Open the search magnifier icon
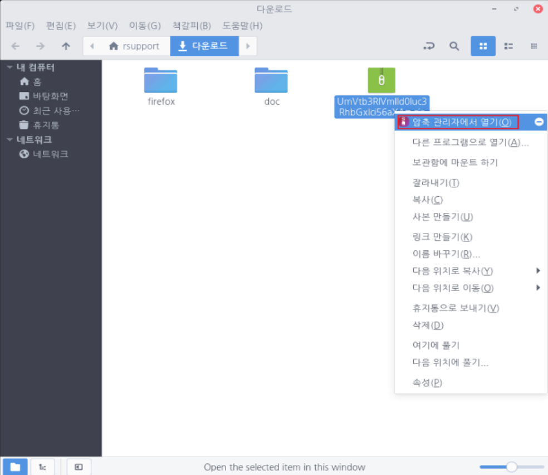The image size is (548, 475). (x=454, y=46)
